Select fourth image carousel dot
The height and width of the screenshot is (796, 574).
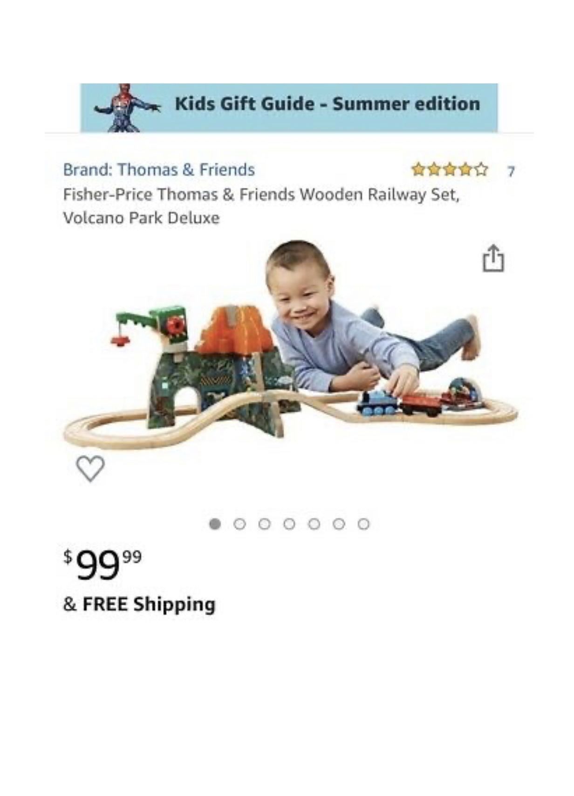(289, 524)
